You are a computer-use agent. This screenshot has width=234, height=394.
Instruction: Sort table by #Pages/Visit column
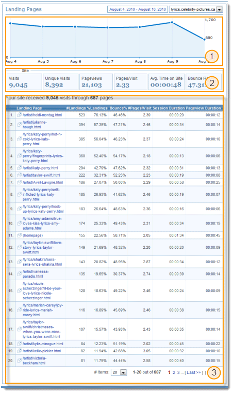click(140, 108)
